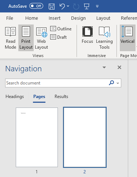This screenshot has width=137, height=177.
Task: Open the Undo history dropdown arrow
Action: pyautogui.click(x=68, y=6)
